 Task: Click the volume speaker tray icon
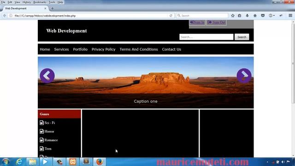tap(283, 162)
